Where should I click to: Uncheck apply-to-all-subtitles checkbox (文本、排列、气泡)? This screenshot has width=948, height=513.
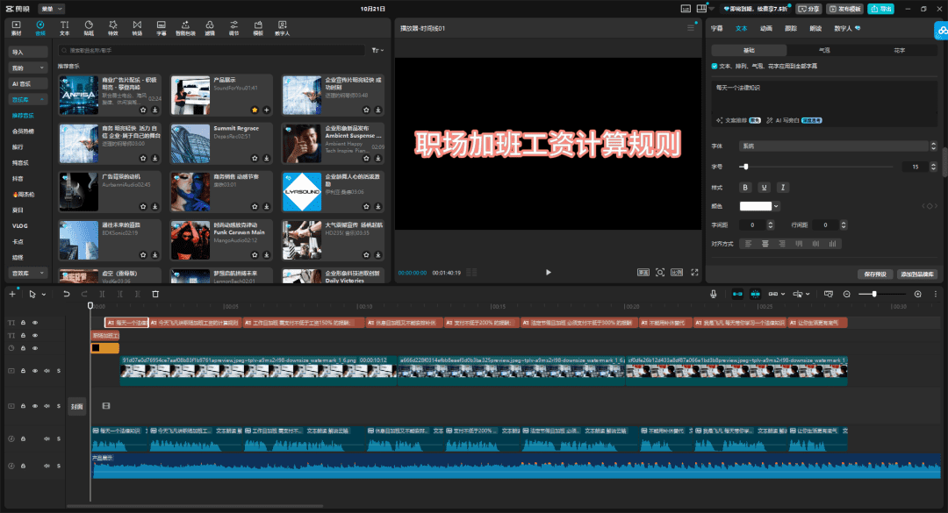tap(715, 66)
